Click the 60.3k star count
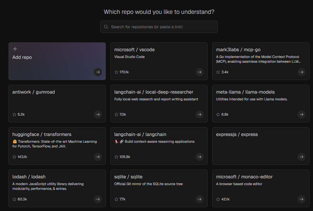Screen dimensions: 313x211 [22, 199]
